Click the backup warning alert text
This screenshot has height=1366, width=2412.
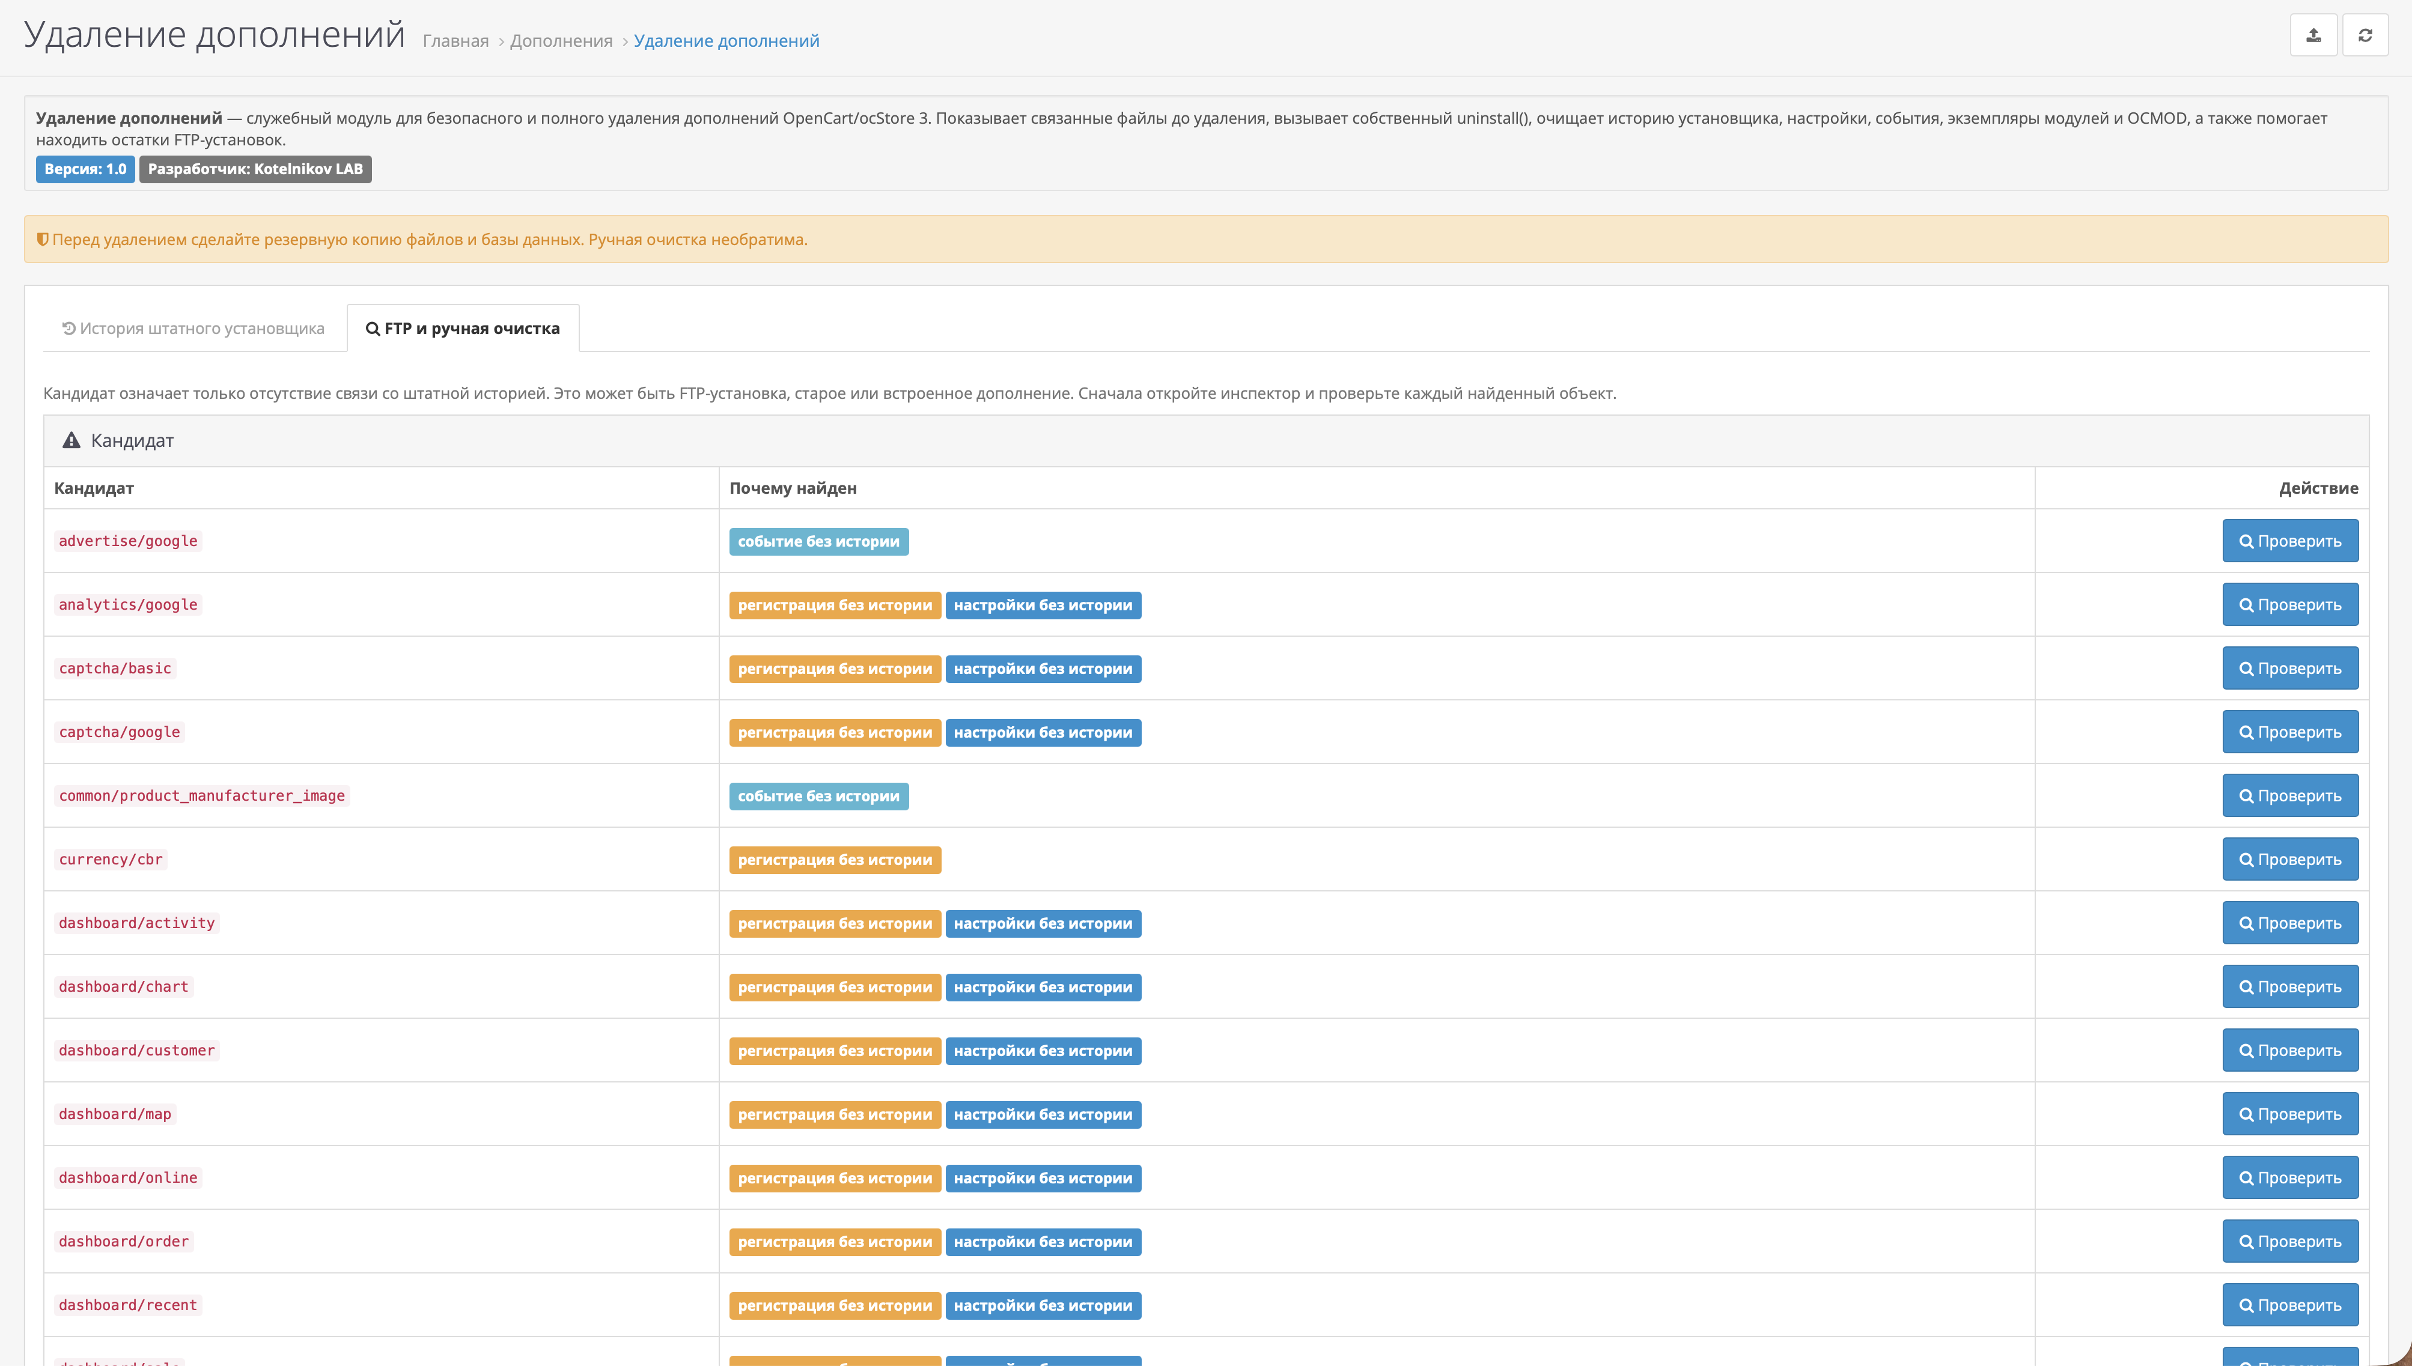(x=430, y=239)
